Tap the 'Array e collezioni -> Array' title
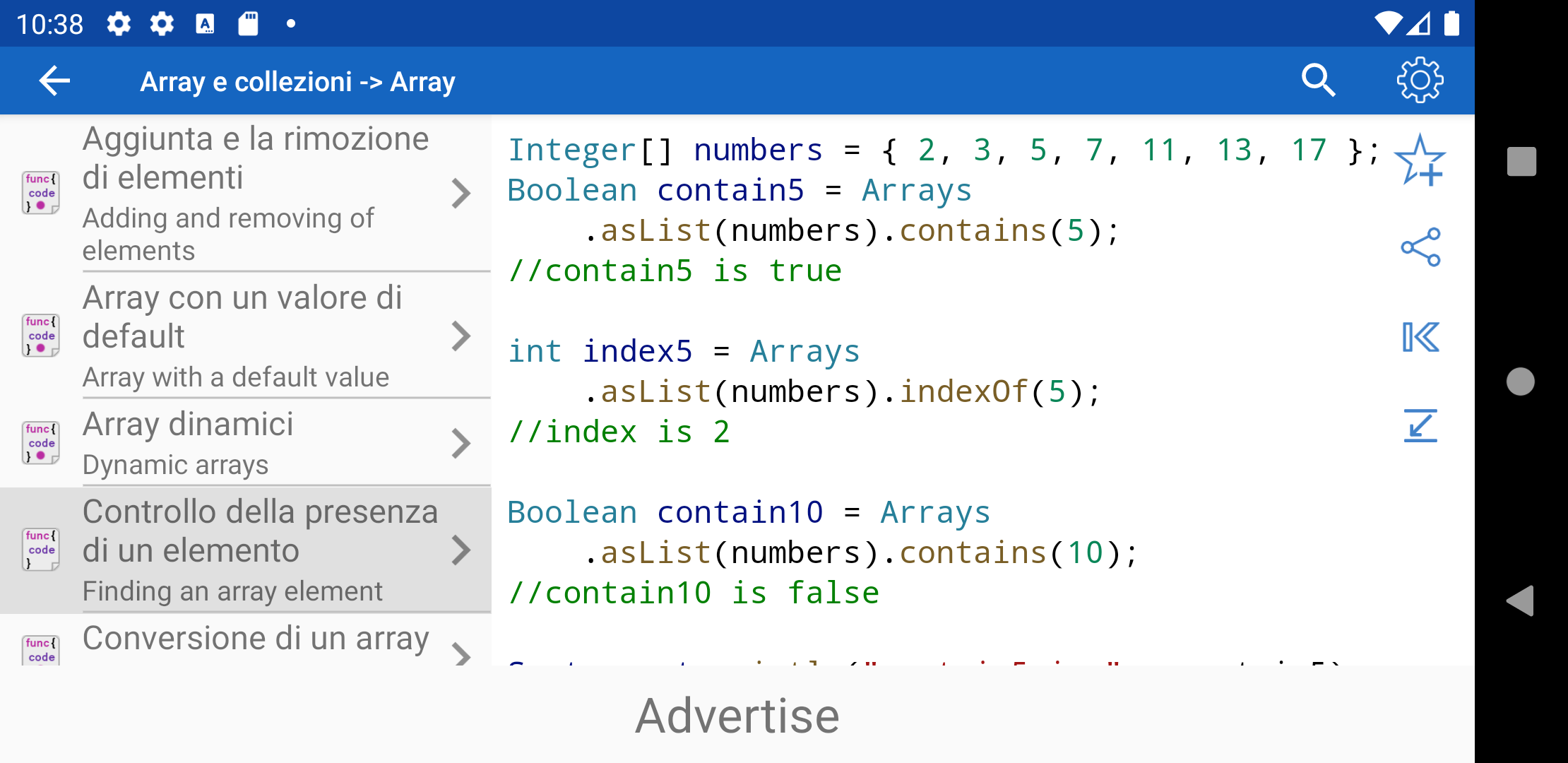The width and height of the screenshot is (1568, 763). (x=297, y=82)
